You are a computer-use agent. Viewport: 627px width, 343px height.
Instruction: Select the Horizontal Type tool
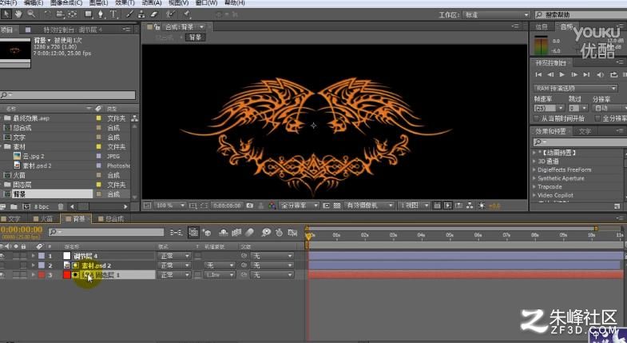[x=114, y=14]
